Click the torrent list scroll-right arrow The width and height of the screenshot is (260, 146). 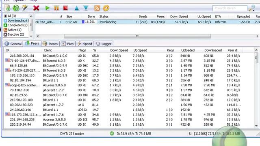257,36
